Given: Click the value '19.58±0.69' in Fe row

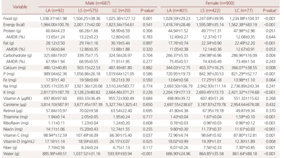Looking at the screenshot, I should 89,80.
